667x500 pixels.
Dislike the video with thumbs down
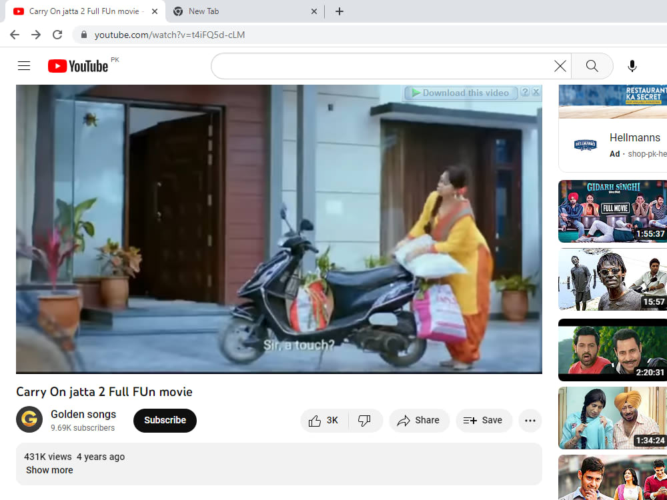click(365, 421)
